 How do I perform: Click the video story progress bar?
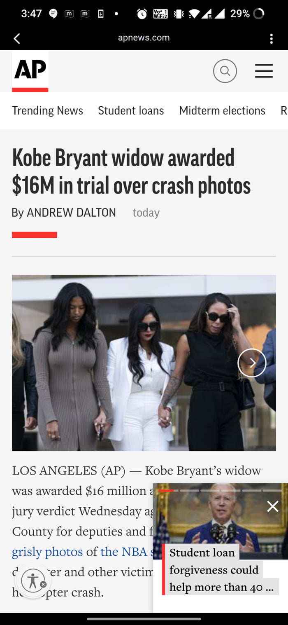pyautogui.click(x=221, y=490)
